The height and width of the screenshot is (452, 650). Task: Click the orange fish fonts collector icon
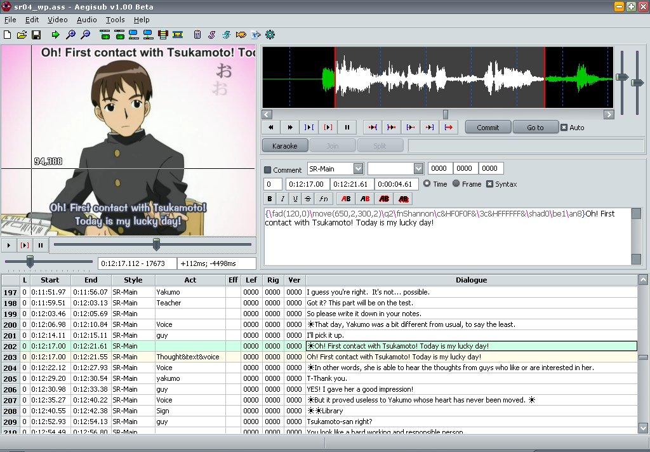(x=241, y=35)
